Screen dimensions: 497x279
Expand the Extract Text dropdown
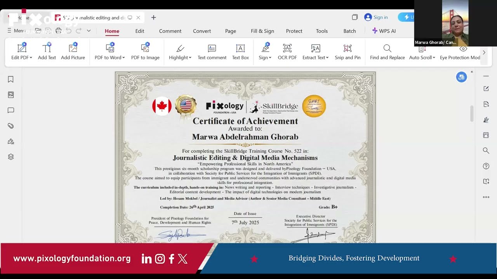327,58
